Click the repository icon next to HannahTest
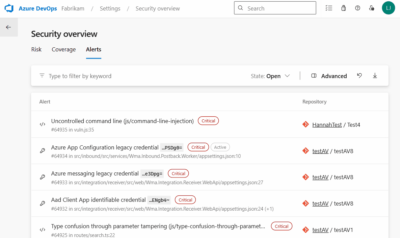 pyautogui.click(x=305, y=124)
